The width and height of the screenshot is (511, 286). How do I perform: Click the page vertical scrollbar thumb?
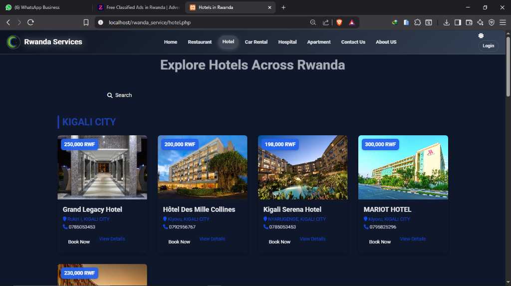[508, 67]
